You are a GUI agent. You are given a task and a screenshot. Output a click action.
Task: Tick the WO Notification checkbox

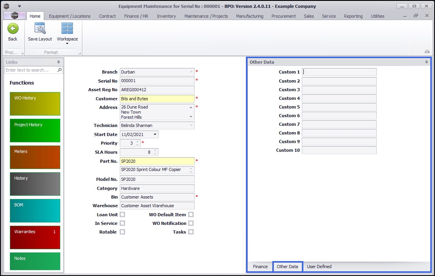191,223
